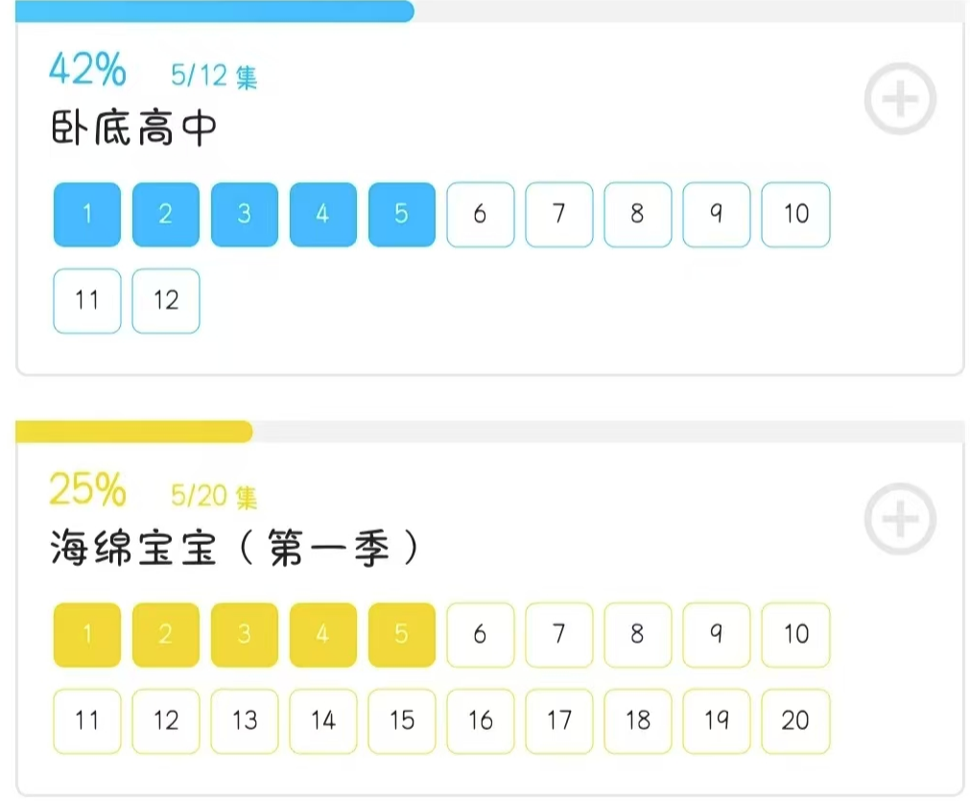This screenshot has width=970, height=801.
Task: Click the plus icon for 海绵宝宝（第一季）
Action: point(899,520)
